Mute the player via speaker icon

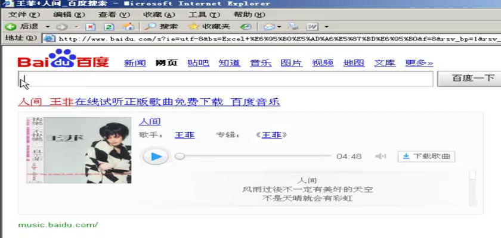pos(381,156)
